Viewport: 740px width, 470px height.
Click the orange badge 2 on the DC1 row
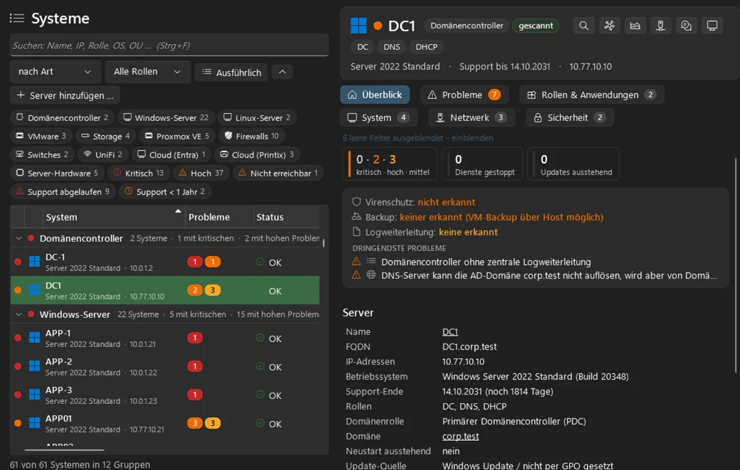(194, 290)
